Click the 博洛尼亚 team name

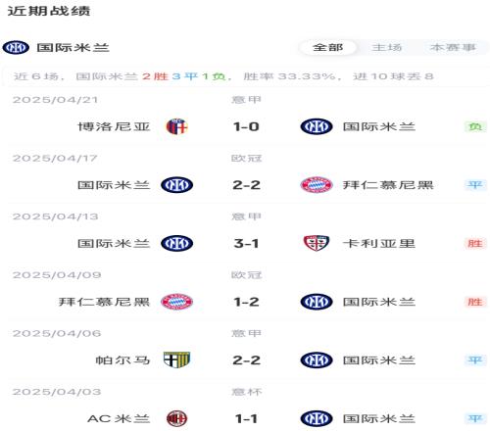pos(114,126)
